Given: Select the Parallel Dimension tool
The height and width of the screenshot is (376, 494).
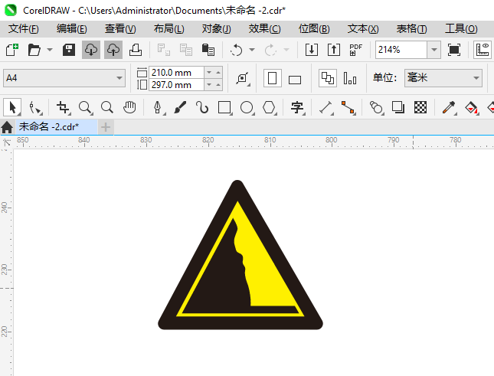Looking at the screenshot, I should [x=326, y=107].
